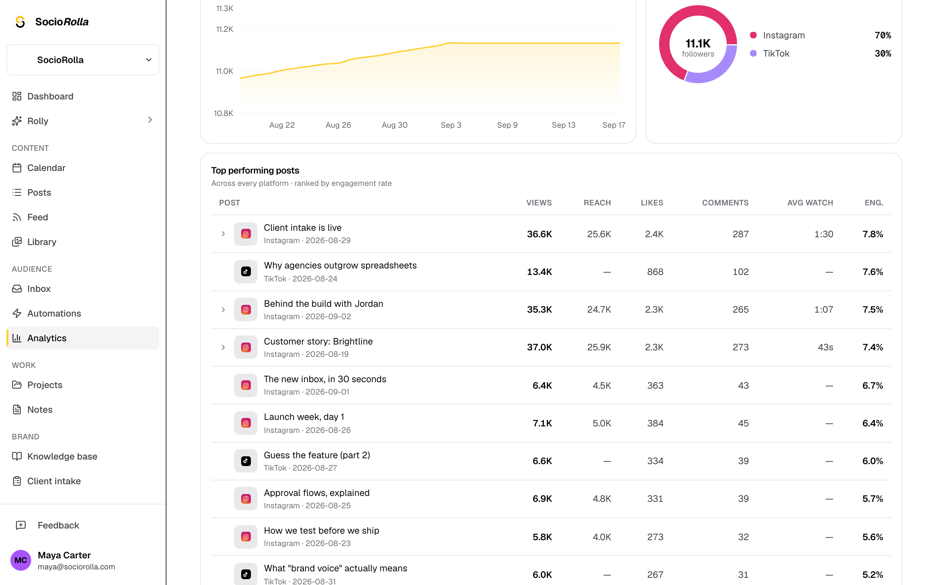Click the AVG WATCH column header
Viewport: 936px width, 585px height.
[x=810, y=203]
